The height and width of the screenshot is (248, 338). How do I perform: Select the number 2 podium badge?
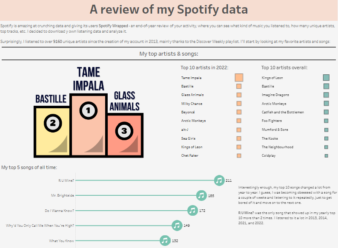tap(52, 124)
